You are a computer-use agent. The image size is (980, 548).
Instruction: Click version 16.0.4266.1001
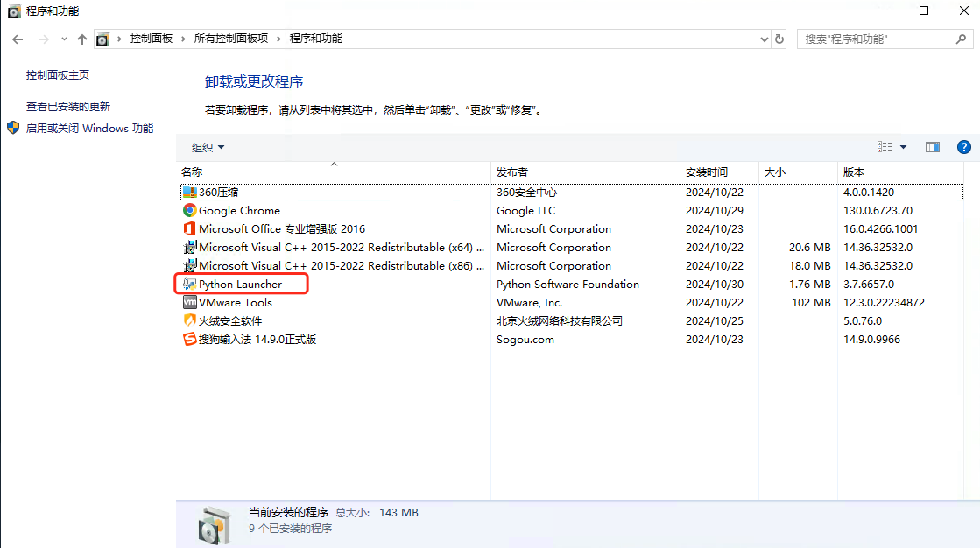coord(880,228)
